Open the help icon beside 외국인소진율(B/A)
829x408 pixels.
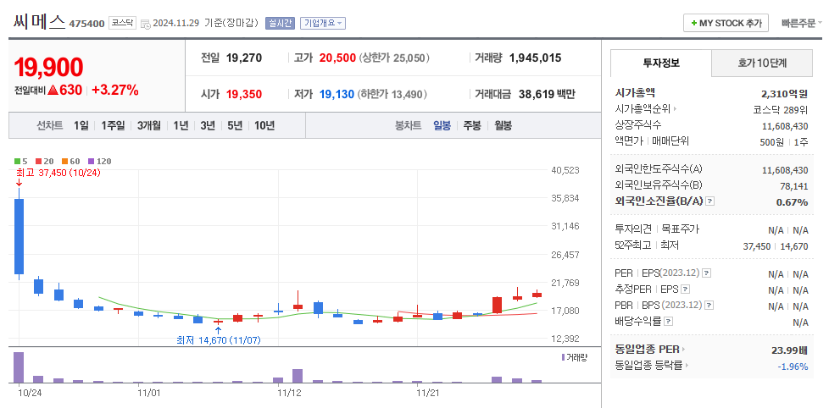[710, 201]
